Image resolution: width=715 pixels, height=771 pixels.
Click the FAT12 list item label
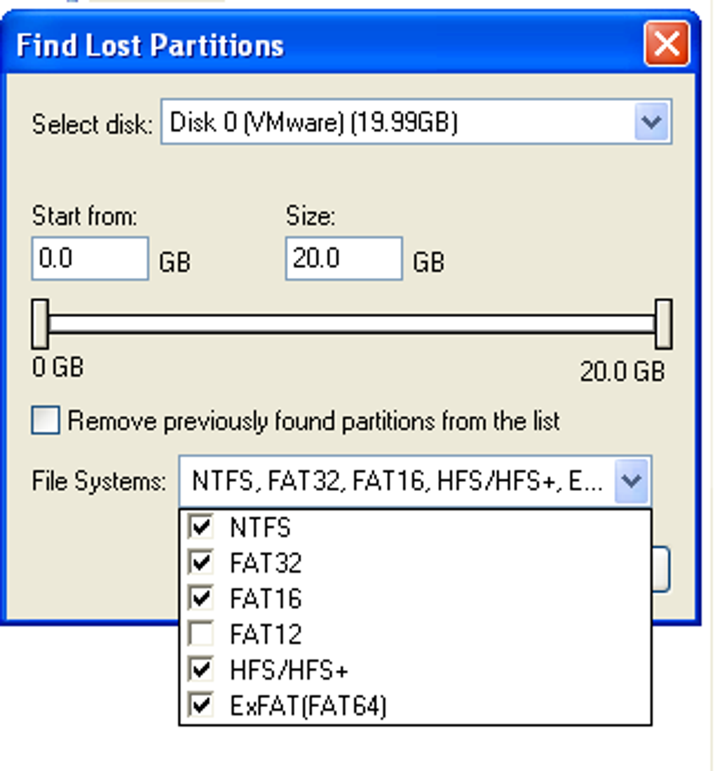point(266,633)
